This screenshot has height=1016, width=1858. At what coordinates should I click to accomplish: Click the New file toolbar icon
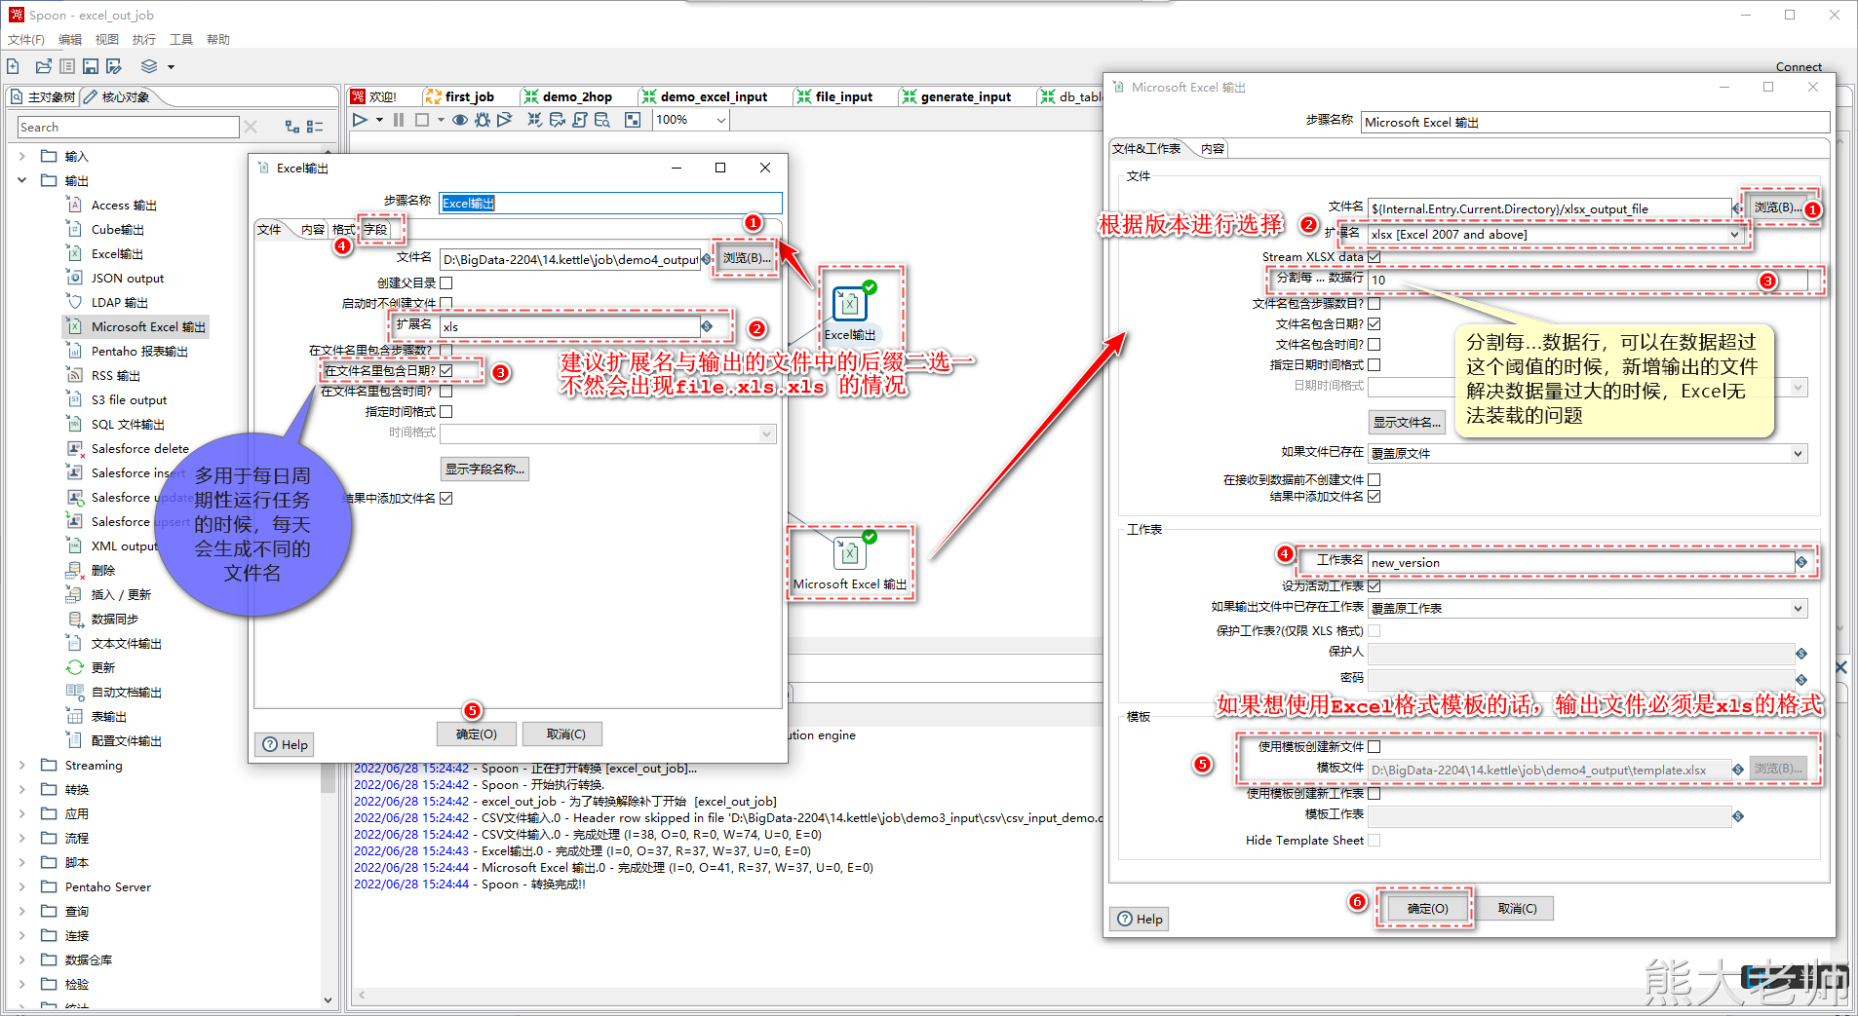pos(13,66)
